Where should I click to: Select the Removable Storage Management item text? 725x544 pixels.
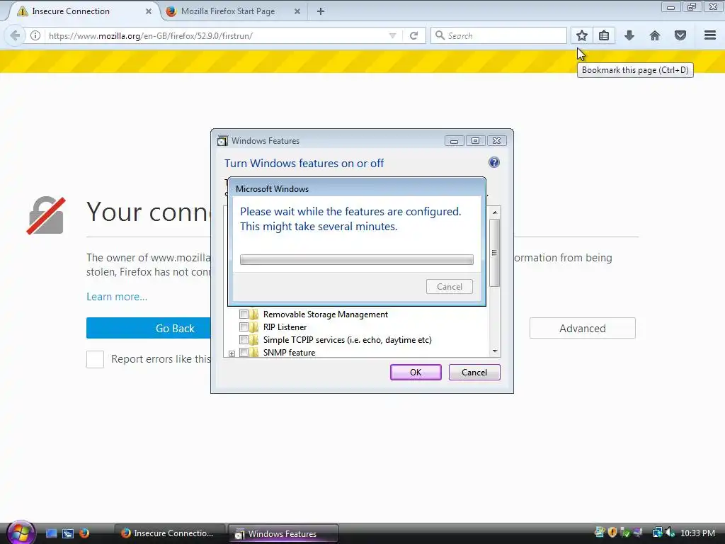click(326, 314)
